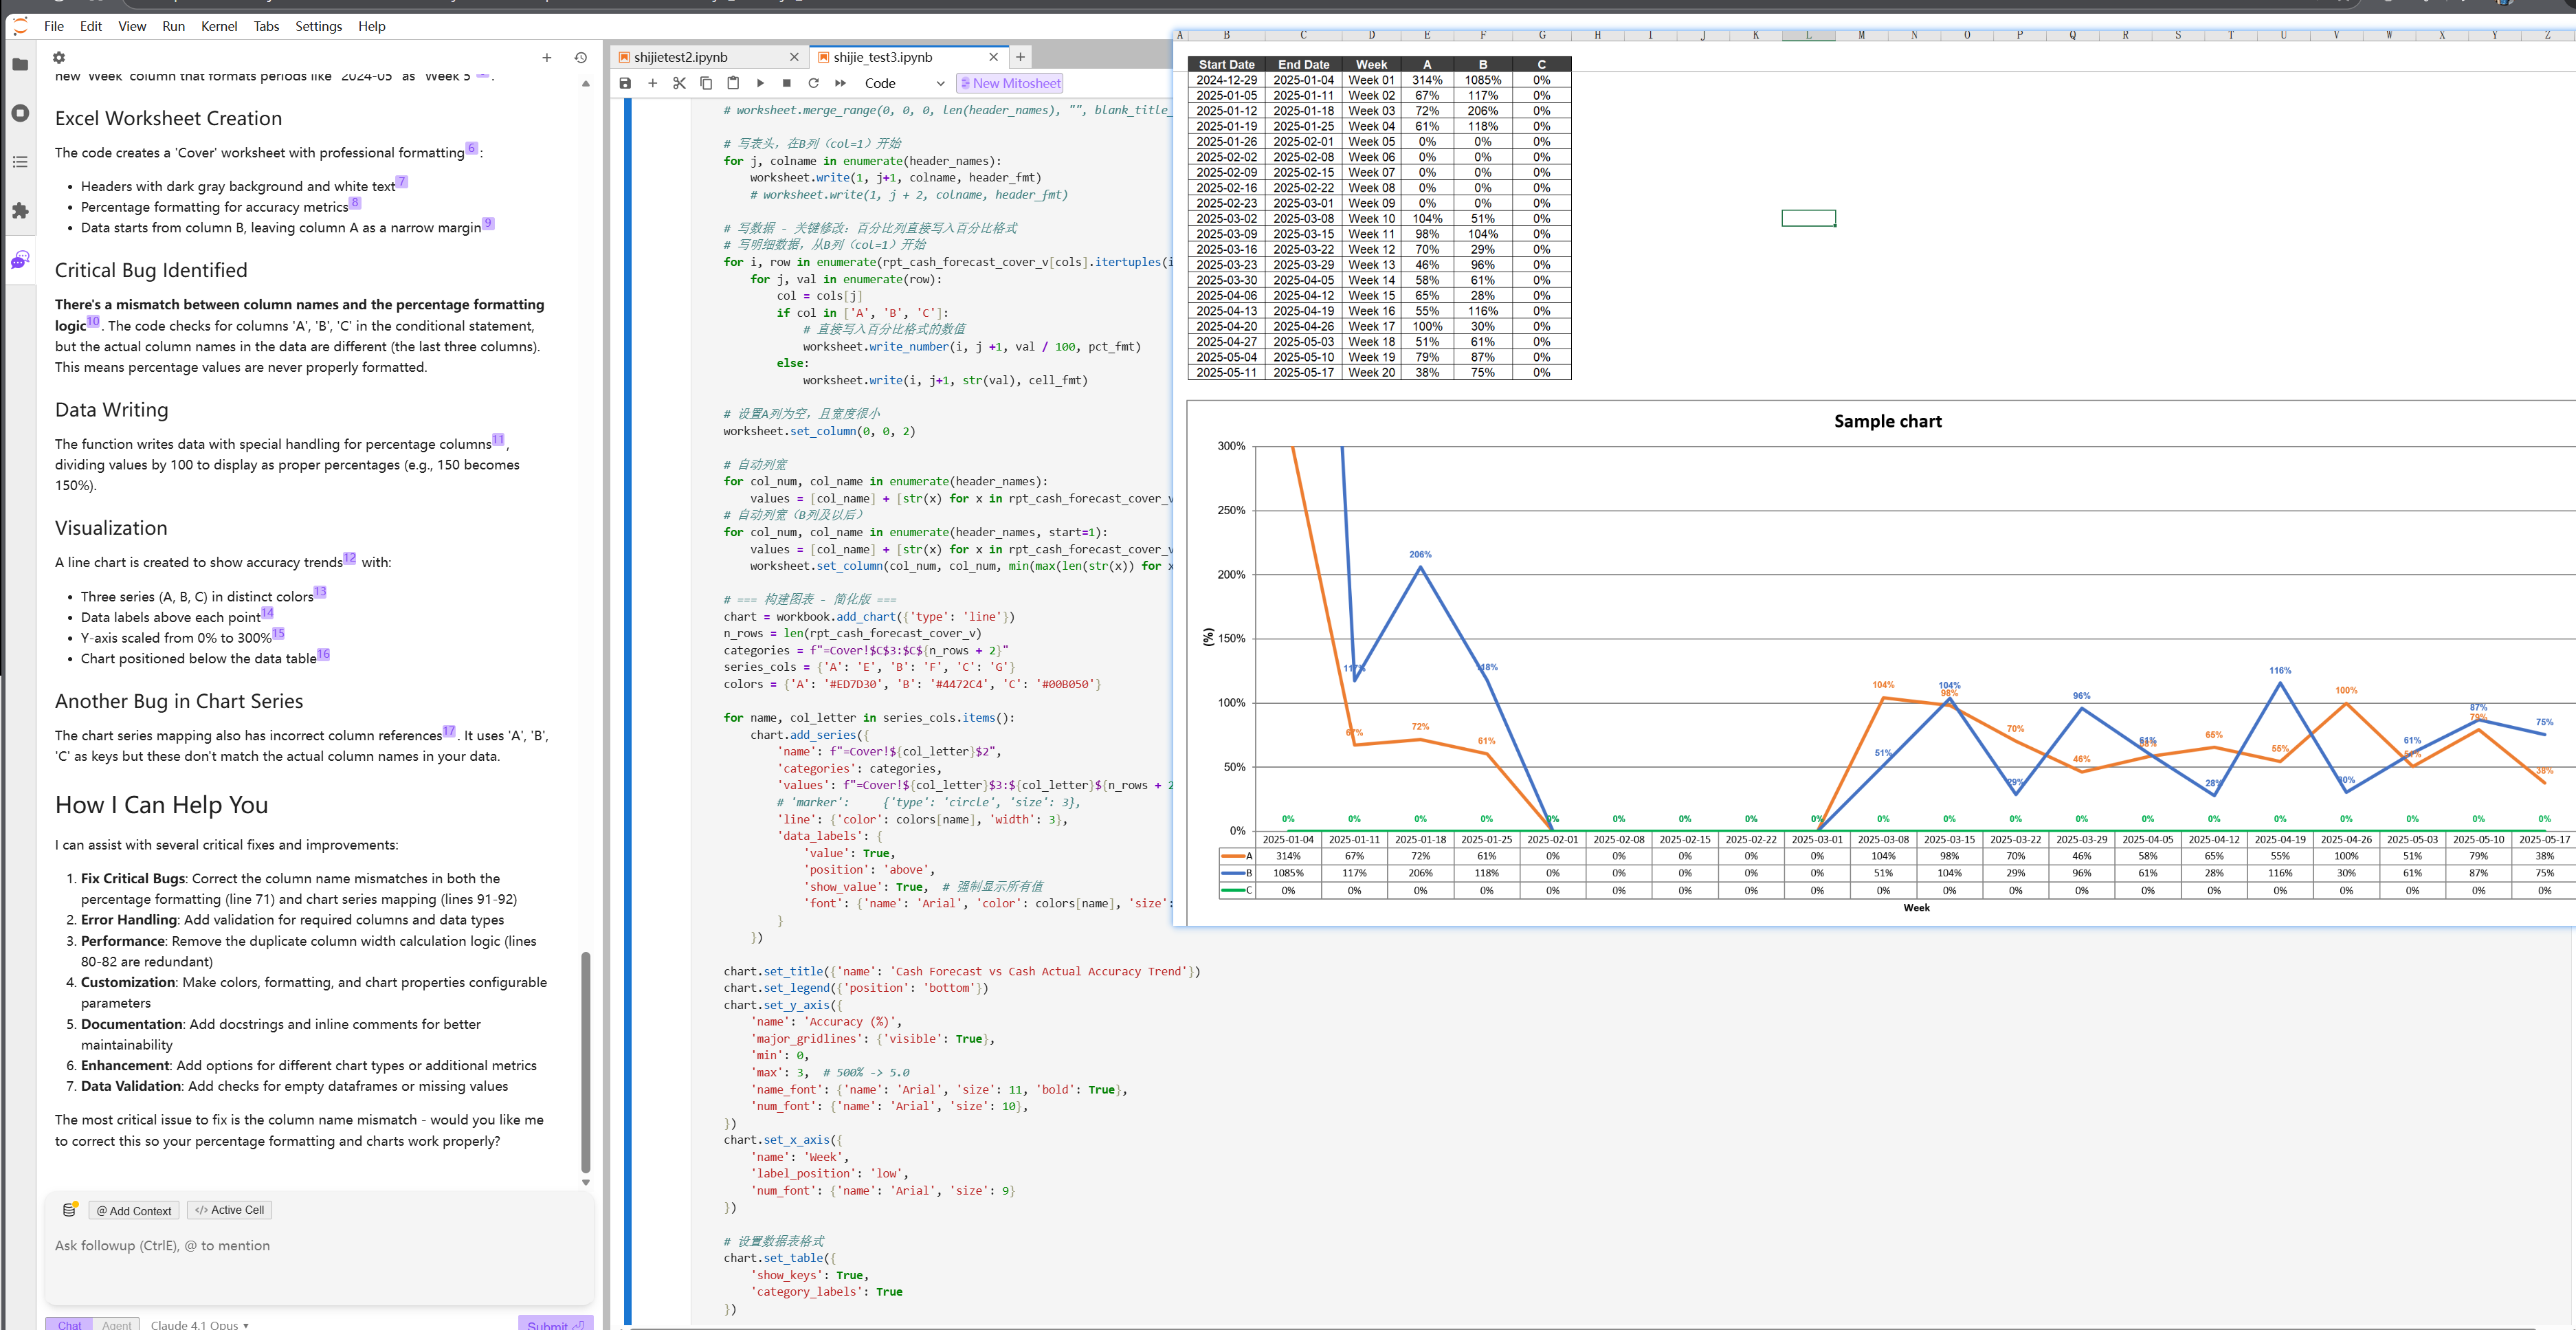Open the Kernel menu

(x=218, y=26)
